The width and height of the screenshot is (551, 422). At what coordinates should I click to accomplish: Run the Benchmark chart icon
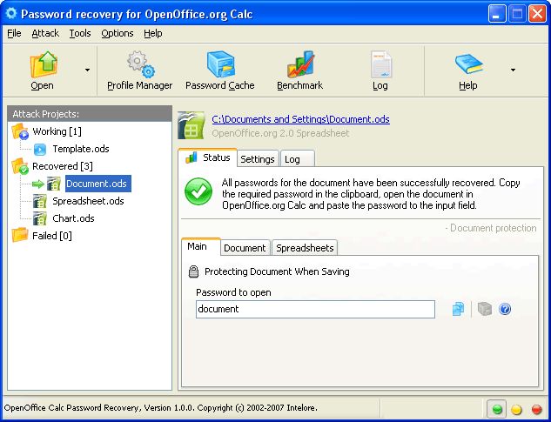pyautogui.click(x=300, y=64)
